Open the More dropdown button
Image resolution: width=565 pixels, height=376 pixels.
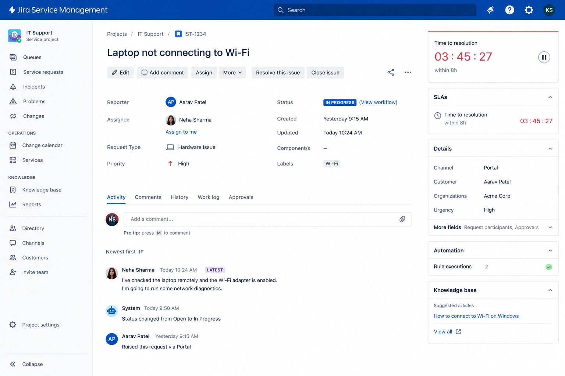pos(232,72)
